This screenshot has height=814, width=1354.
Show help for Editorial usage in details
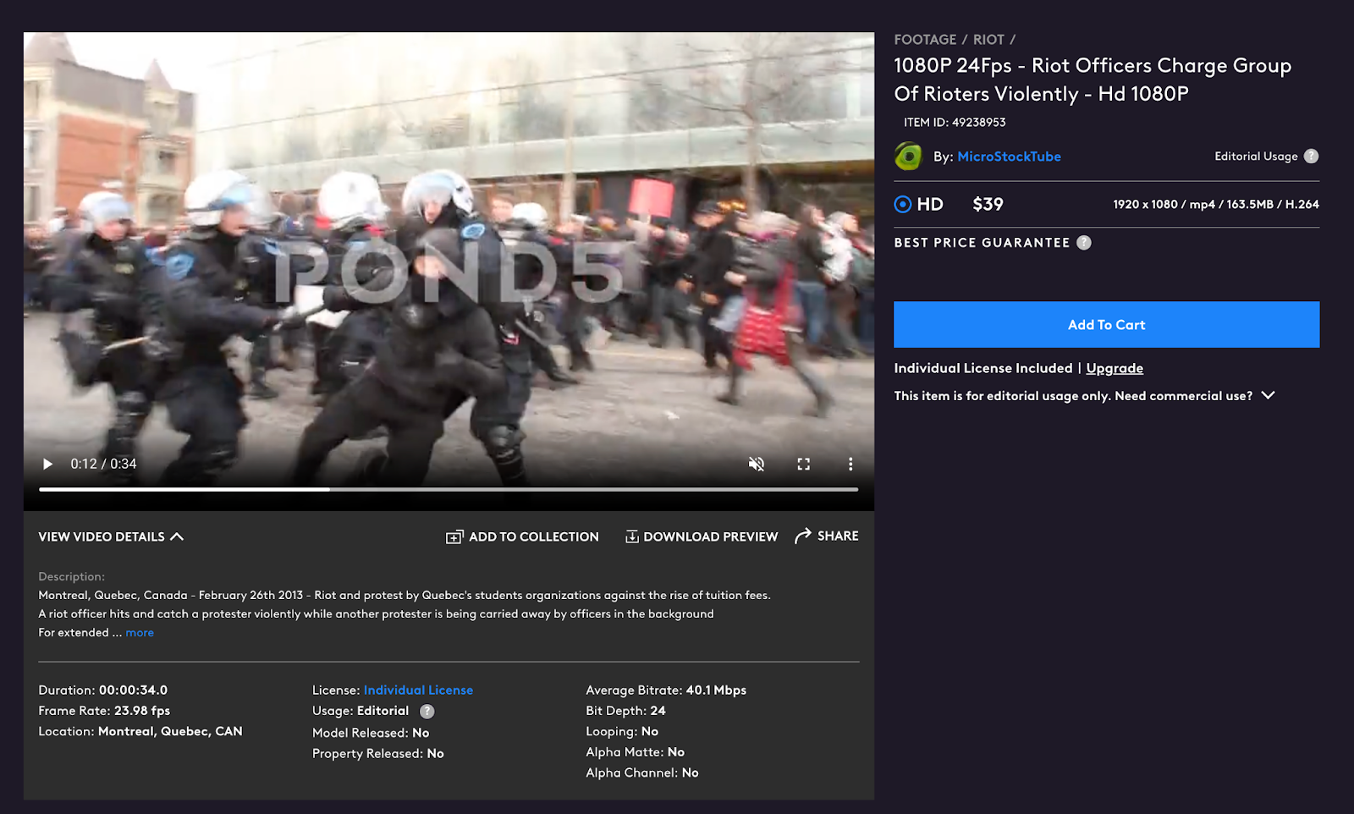tap(427, 711)
